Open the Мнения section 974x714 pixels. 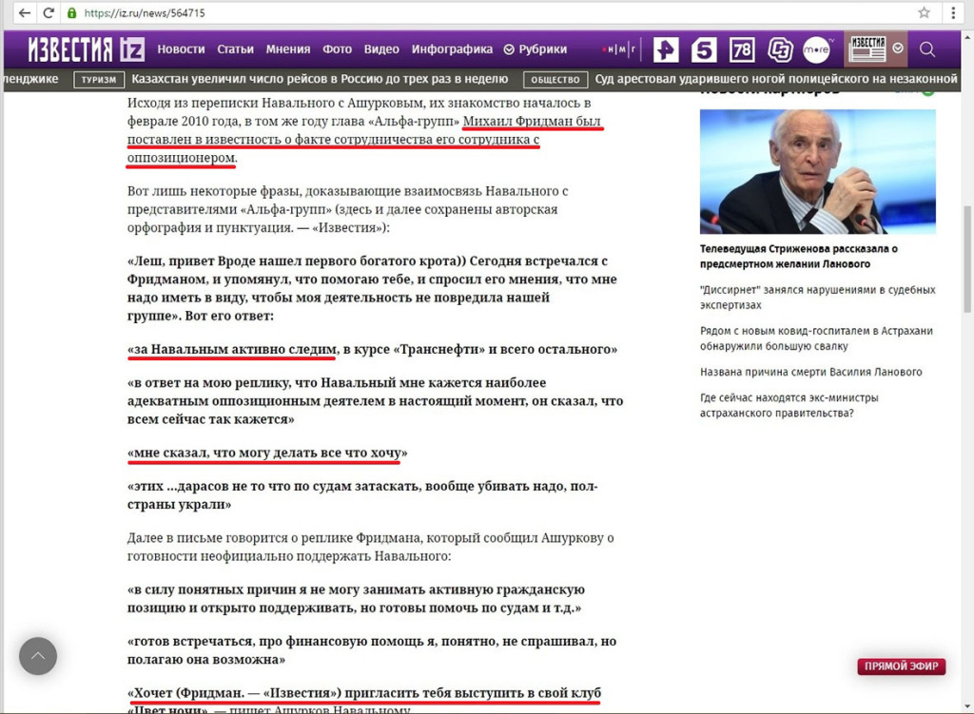pos(288,49)
